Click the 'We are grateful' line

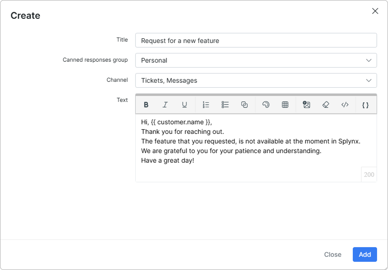click(231, 151)
